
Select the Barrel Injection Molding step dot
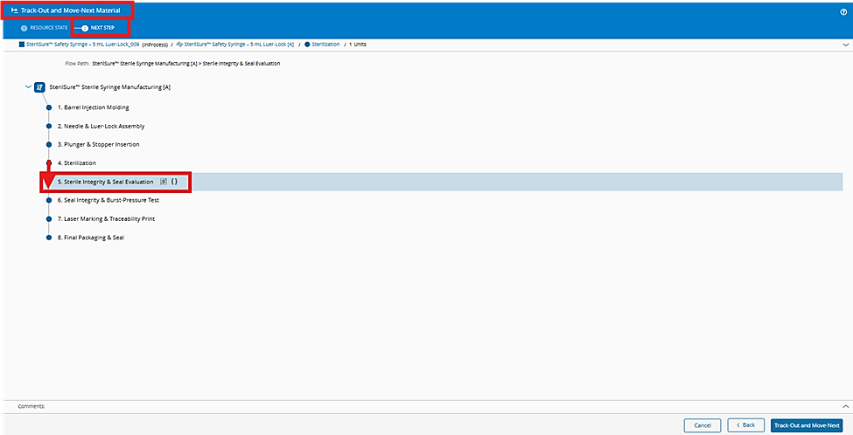(x=49, y=107)
